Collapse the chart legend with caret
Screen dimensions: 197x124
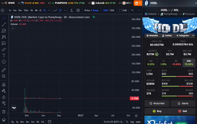tap(13, 28)
